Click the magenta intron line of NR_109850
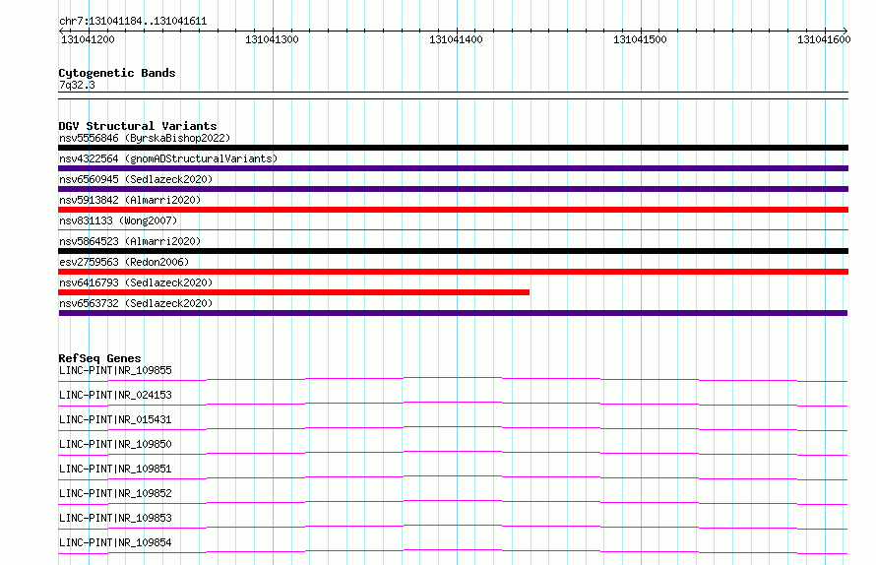The width and height of the screenshot is (876, 565). click(453, 452)
